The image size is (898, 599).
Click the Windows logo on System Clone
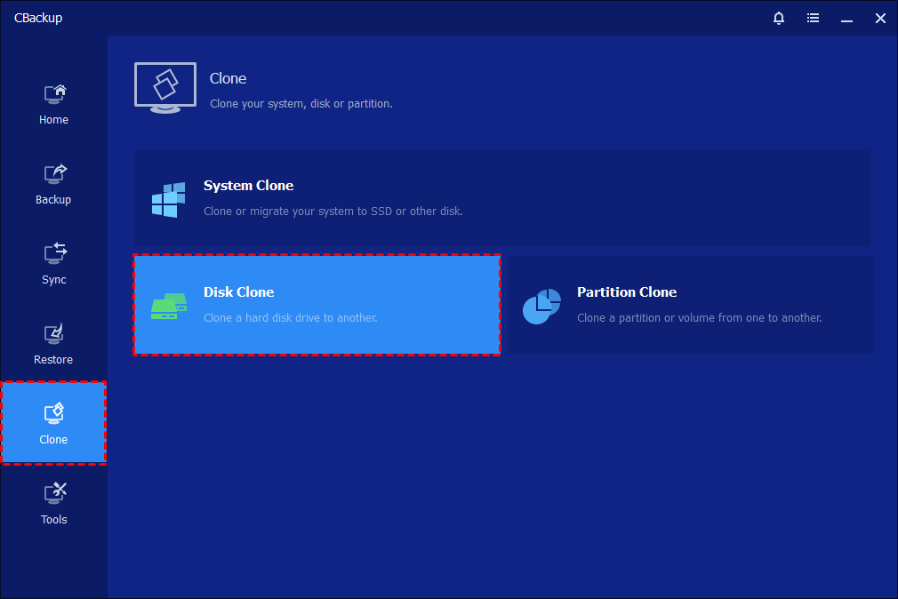(168, 199)
